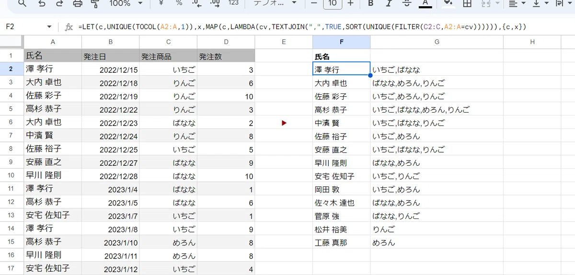
Task: Select the bold 氏名 cell in column F
Action: tap(341, 56)
